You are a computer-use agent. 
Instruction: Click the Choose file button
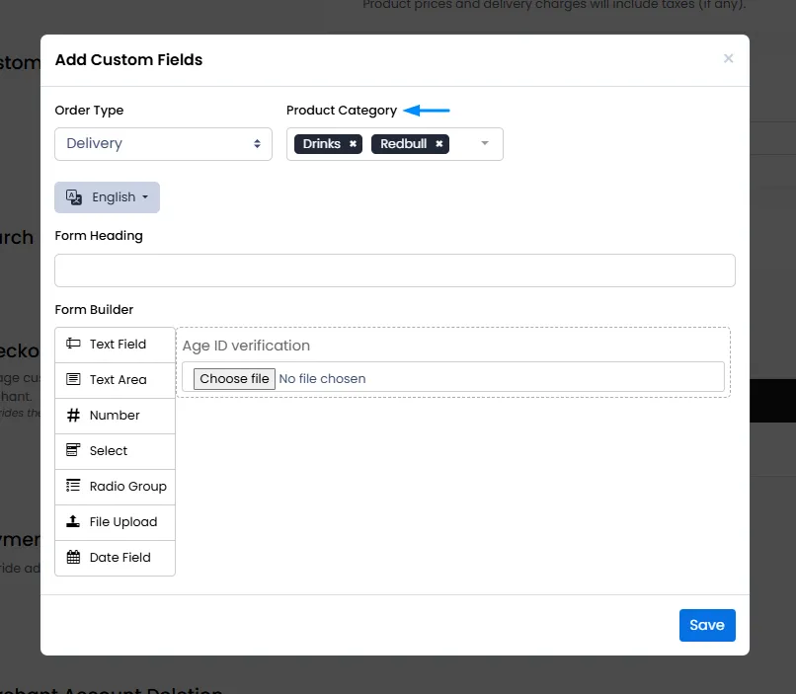click(x=234, y=378)
